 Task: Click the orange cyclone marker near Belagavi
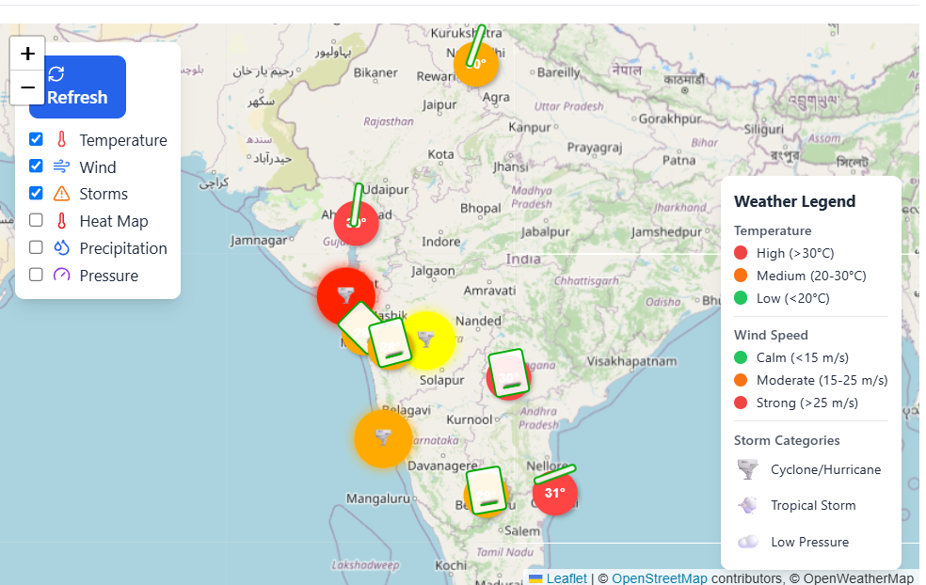pos(383,438)
